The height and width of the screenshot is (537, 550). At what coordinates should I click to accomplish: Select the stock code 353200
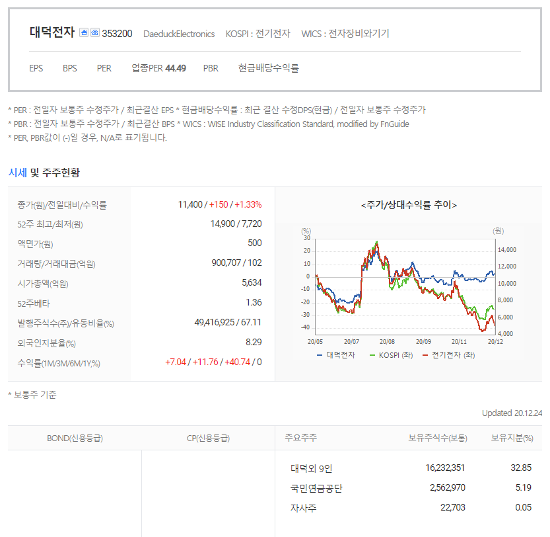117,34
